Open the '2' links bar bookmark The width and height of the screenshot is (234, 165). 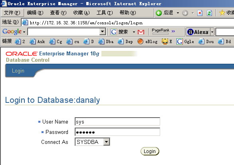tap(20, 41)
